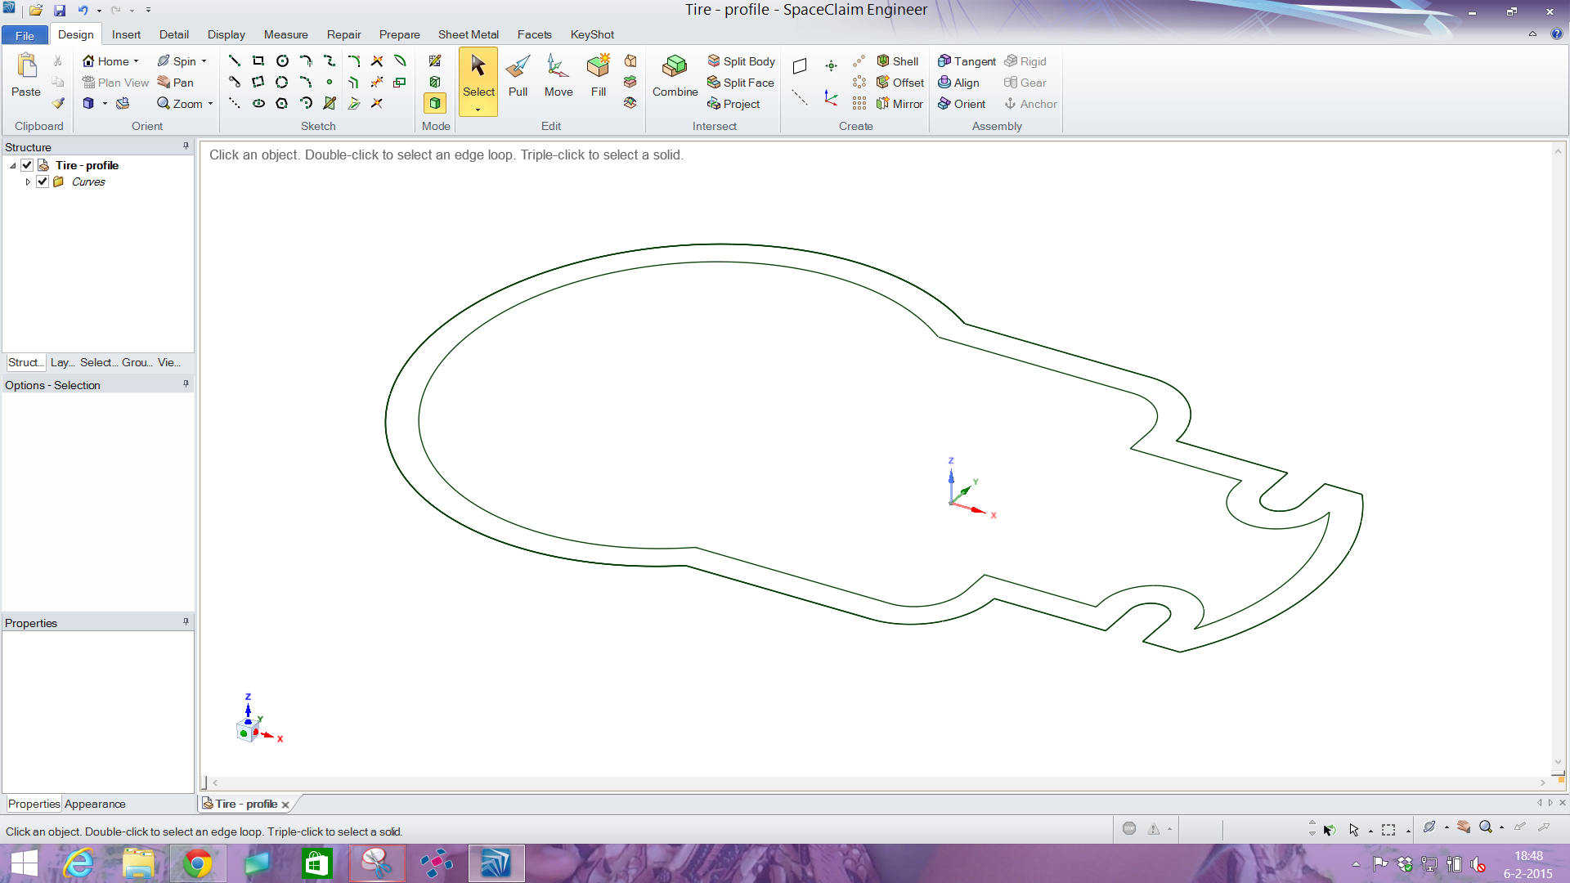
Task: Click the Chrome icon in taskbar
Action: (197, 863)
